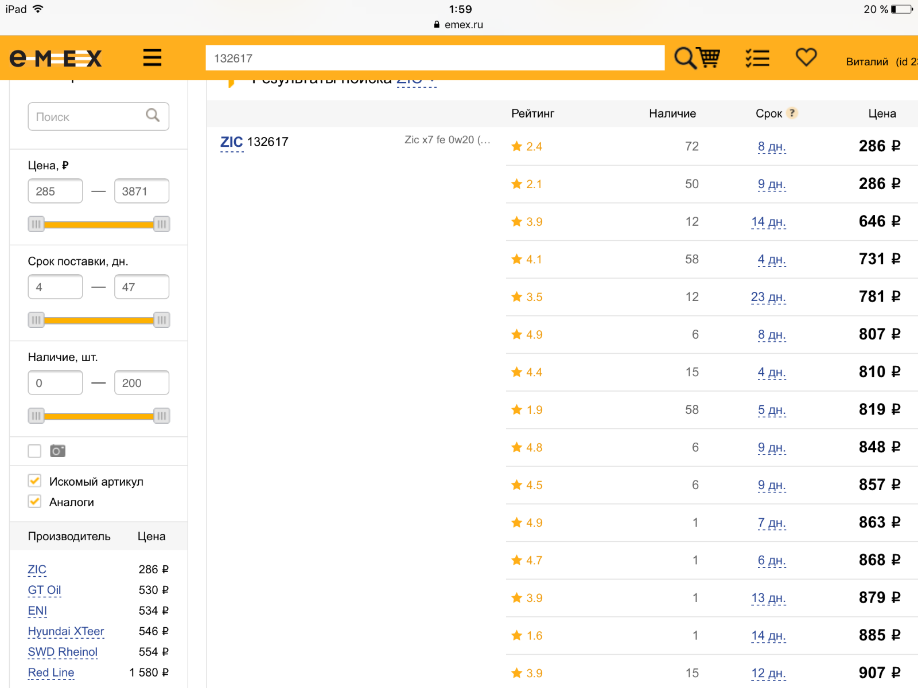Open 8 дн. delivery details in first row
Viewport: 918px width, 688px height.
pos(772,146)
